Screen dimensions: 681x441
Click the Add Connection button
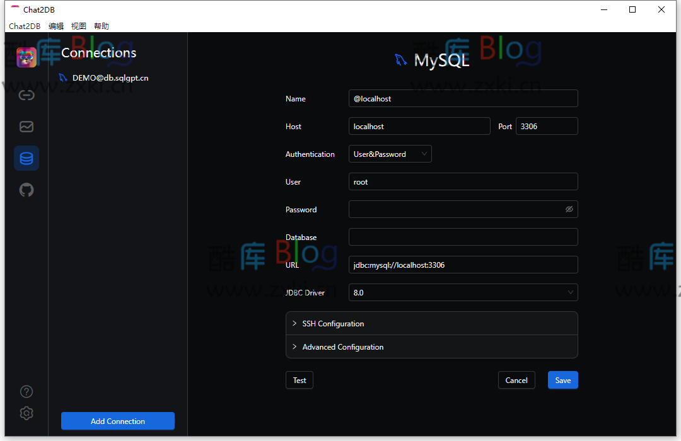point(117,420)
